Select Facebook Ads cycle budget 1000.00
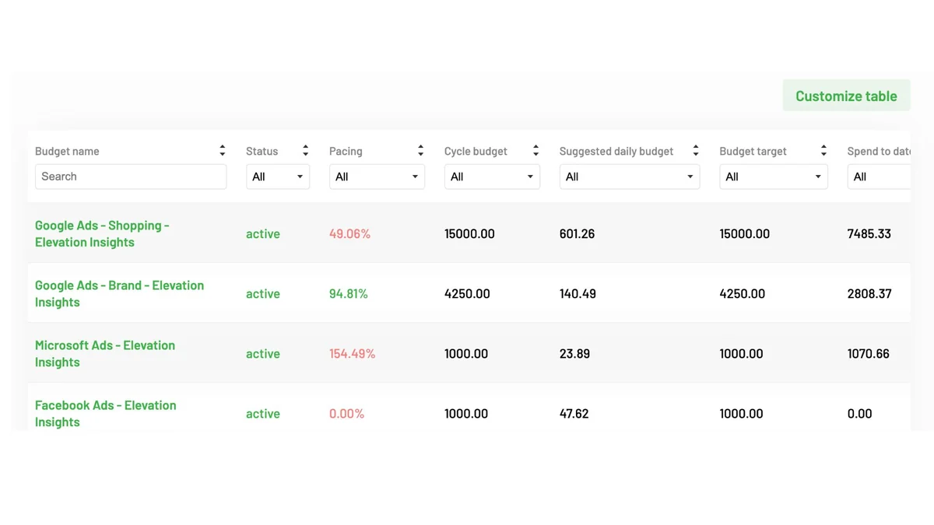This screenshot has height=525, width=934. (466, 413)
